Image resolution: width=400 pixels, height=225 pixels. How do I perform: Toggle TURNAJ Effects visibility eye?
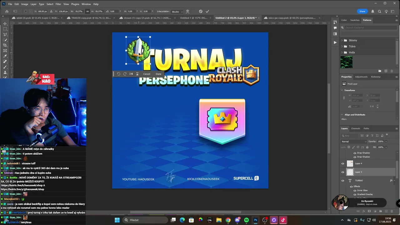(351, 187)
